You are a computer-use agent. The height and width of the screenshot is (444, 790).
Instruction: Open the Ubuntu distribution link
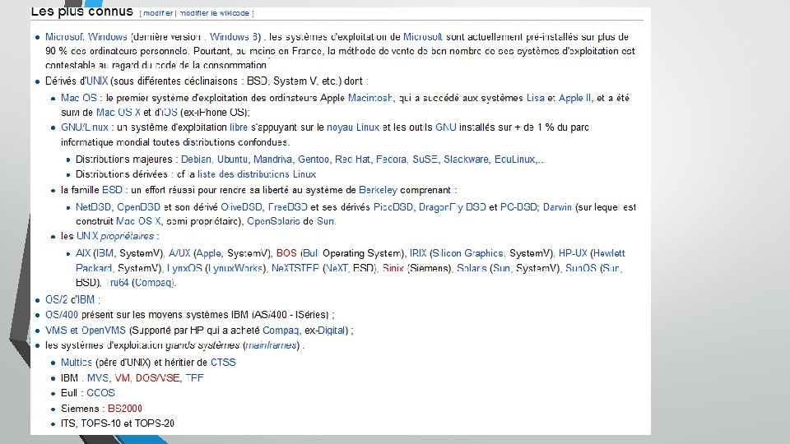coord(232,159)
